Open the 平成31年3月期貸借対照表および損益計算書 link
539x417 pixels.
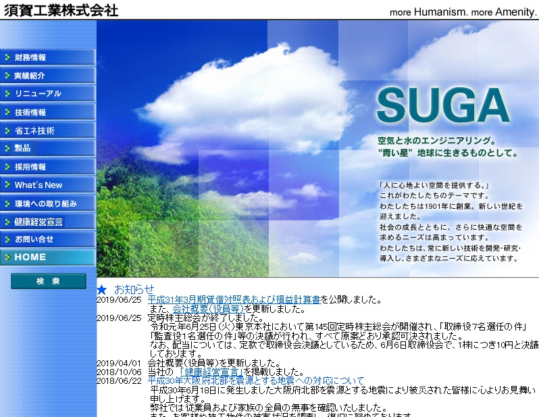(234, 299)
